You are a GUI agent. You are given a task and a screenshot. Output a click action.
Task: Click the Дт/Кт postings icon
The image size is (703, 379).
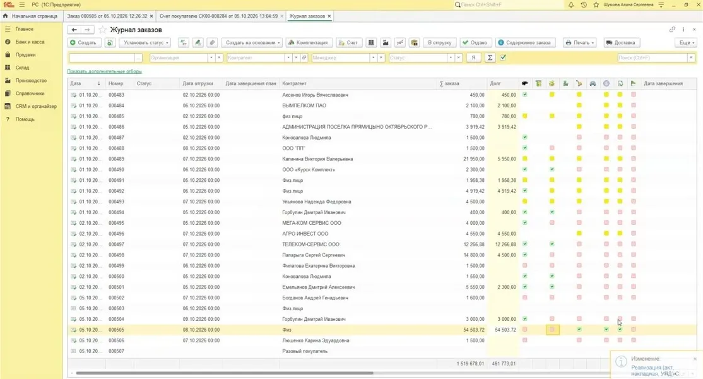click(184, 42)
